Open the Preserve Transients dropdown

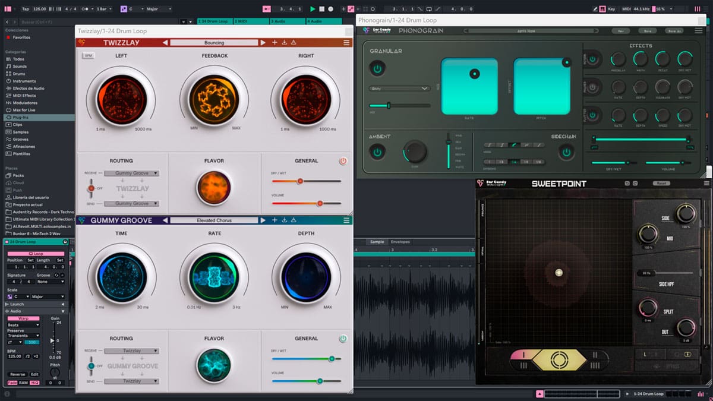click(23, 336)
